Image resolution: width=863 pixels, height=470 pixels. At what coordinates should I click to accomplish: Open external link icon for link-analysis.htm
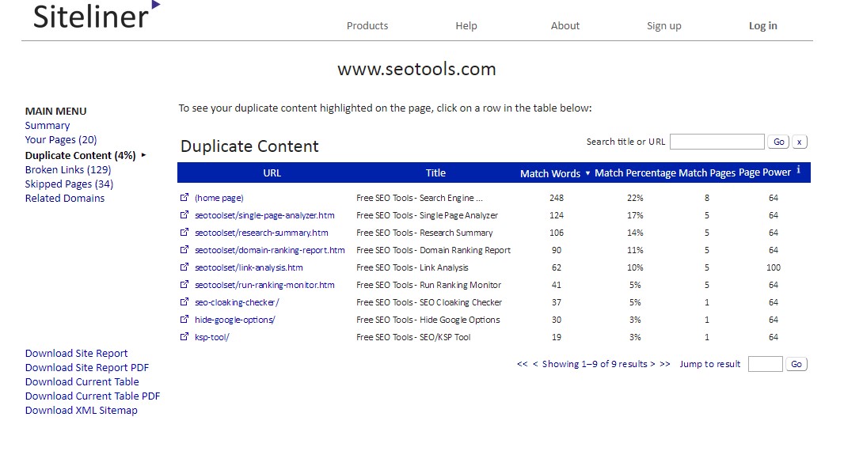tap(184, 267)
